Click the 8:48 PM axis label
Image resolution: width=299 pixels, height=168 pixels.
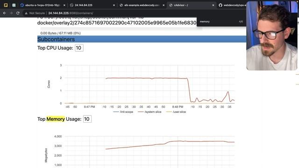(178, 107)
